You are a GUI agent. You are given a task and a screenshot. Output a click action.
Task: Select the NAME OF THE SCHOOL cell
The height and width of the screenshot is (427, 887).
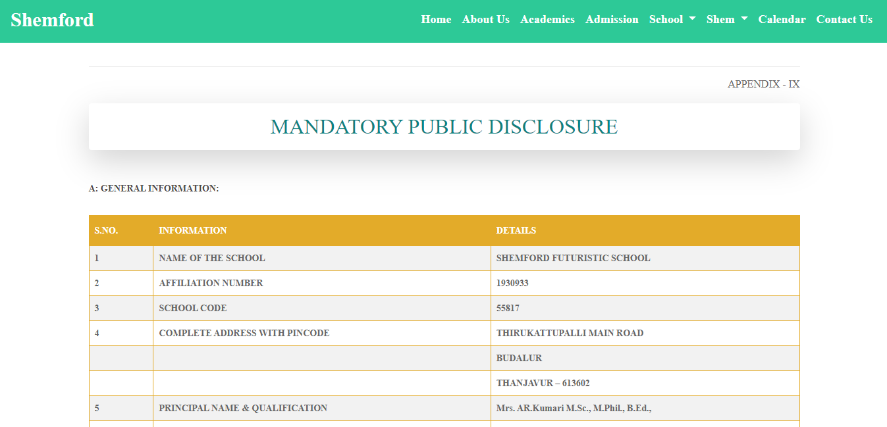322,258
